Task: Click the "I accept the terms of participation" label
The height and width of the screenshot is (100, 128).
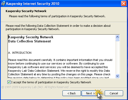Action: (x=51, y=82)
